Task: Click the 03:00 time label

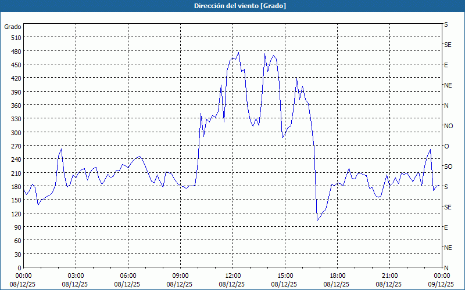Action: tap(76, 275)
